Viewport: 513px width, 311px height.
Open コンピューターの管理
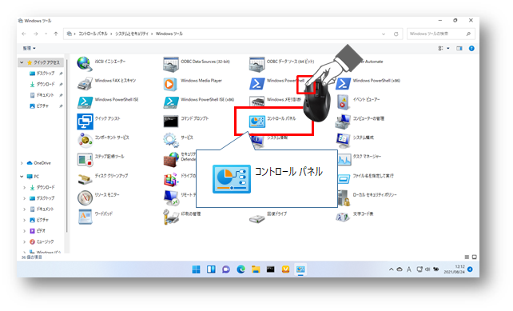pos(360,121)
